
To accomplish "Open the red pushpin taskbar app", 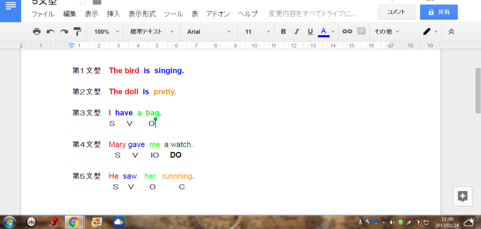I will tap(55, 221).
